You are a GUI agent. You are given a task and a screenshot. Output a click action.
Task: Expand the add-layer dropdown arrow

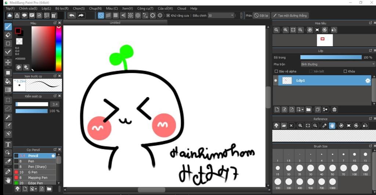[x=303, y=110]
